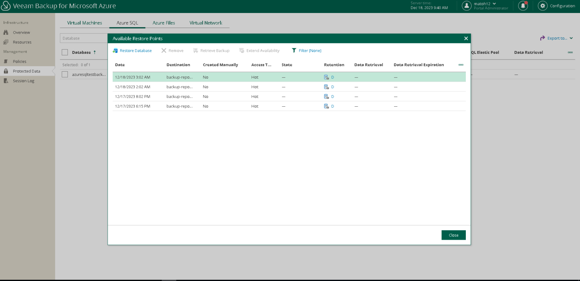
Task: Click the Created Manually column header
Action: click(x=220, y=65)
